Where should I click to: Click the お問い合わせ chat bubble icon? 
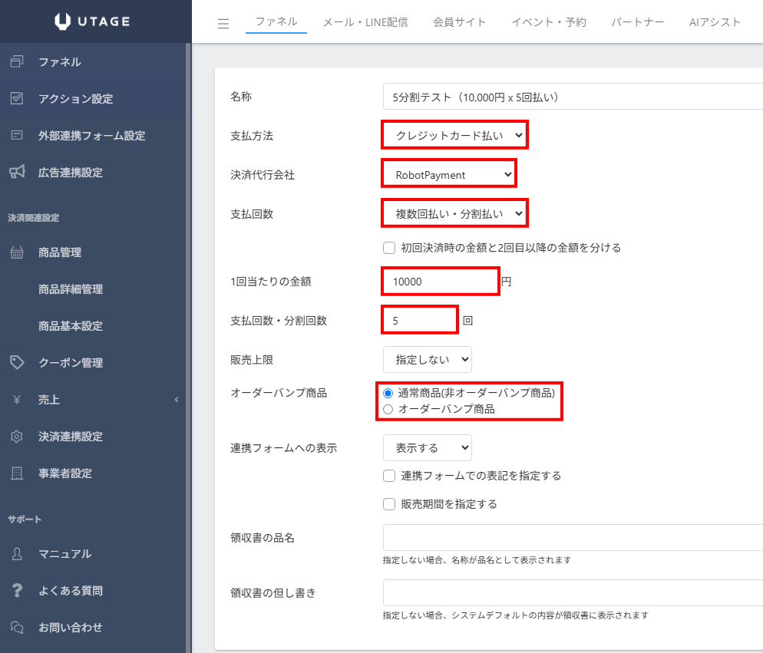coord(17,627)
